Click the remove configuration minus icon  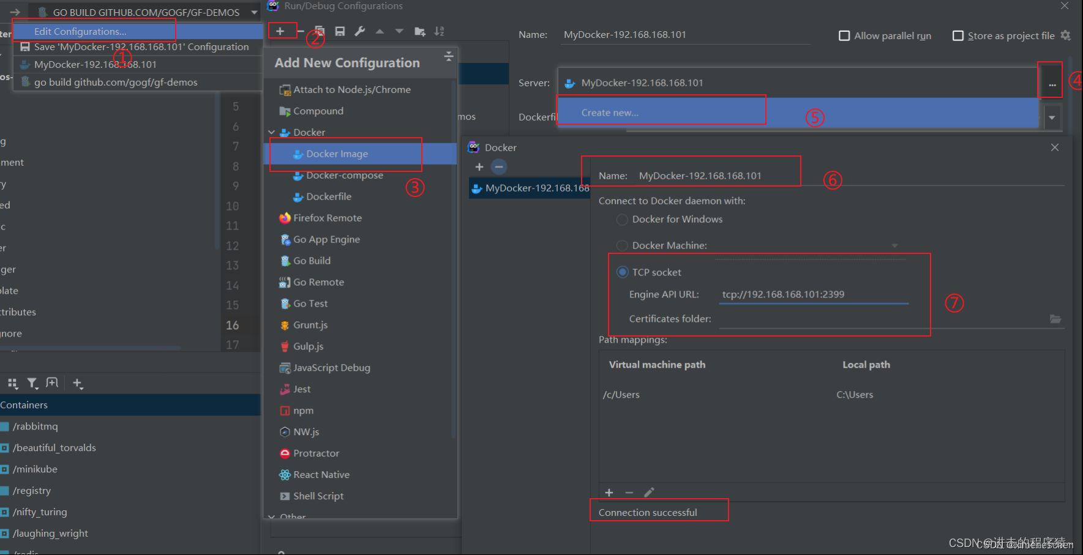(301, 31)
